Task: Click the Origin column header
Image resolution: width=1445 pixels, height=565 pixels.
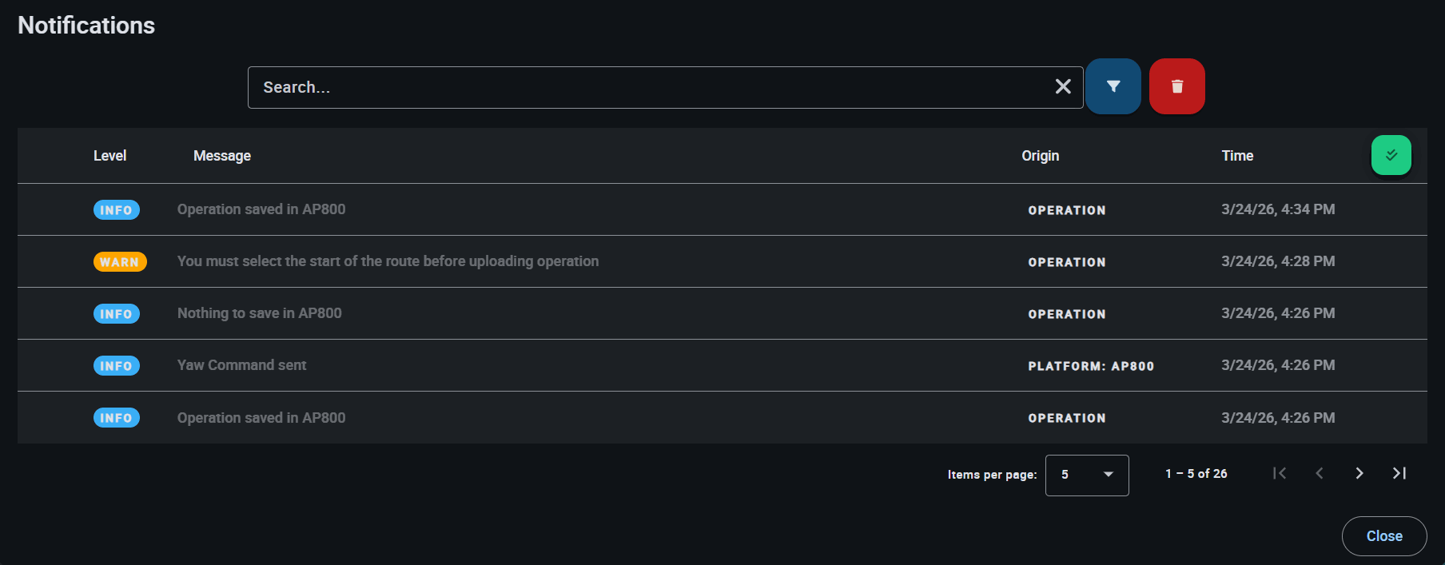Action: tap(1040, 156)
